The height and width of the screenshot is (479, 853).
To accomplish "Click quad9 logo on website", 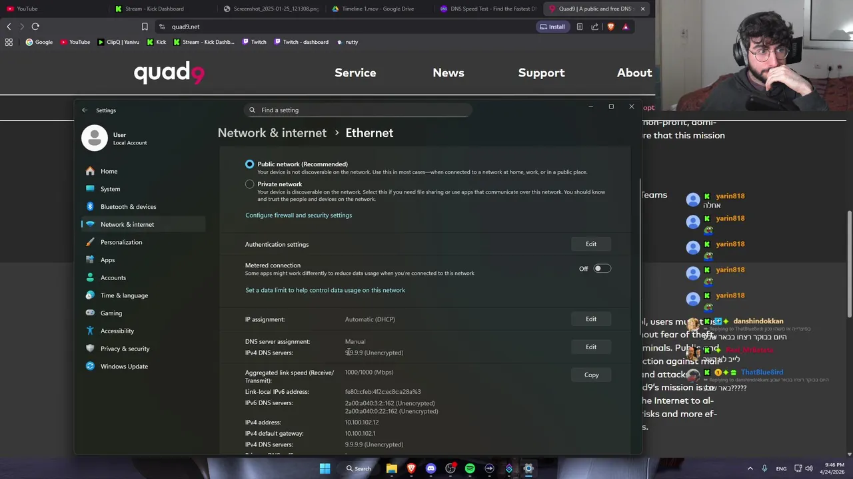I will [169, 73].
